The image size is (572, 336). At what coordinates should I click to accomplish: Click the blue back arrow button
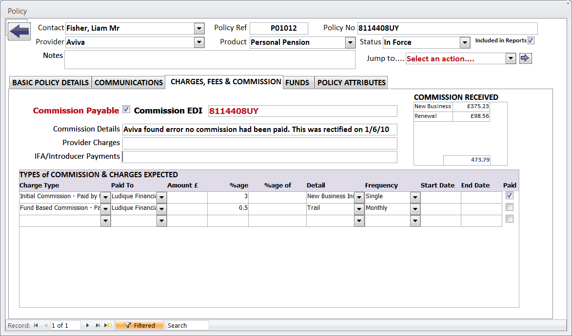pyautogui.click(x=19, y=31)
